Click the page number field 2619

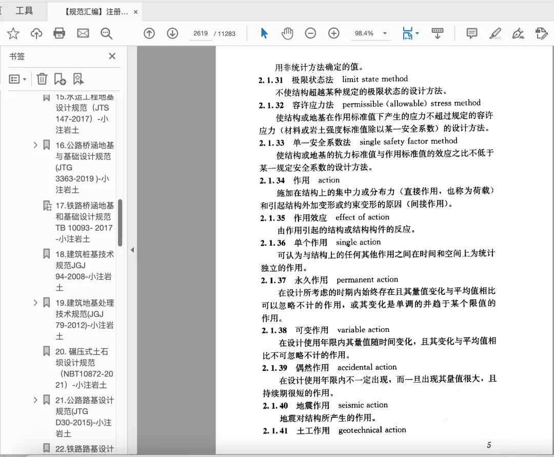[201, 33]
